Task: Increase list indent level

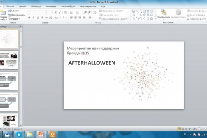Action: click(89, 12)
